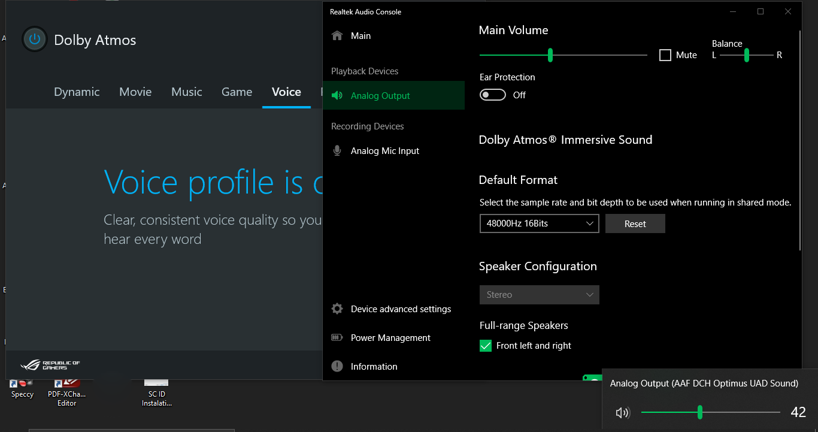
Task: Click the home icon beside Main
Action: (337, 35)
